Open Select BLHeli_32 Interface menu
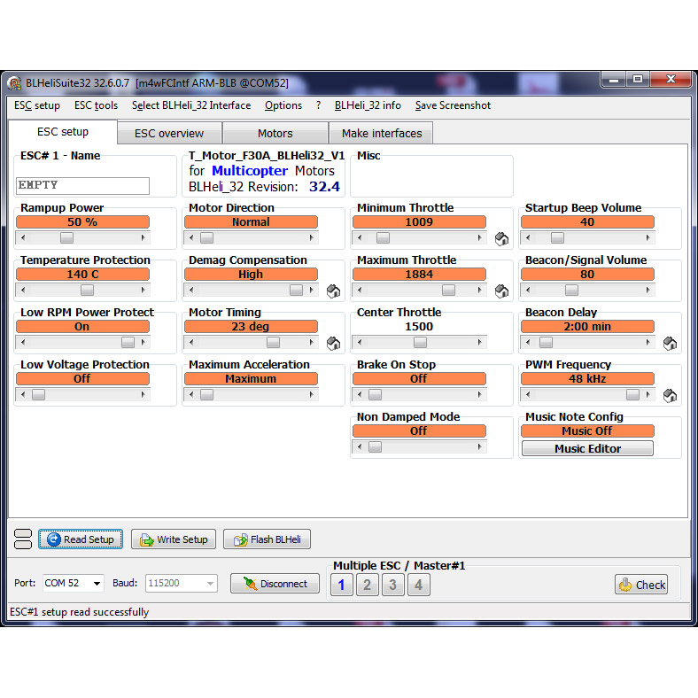Viewport: 698px width, 698px height. [191, 105]
